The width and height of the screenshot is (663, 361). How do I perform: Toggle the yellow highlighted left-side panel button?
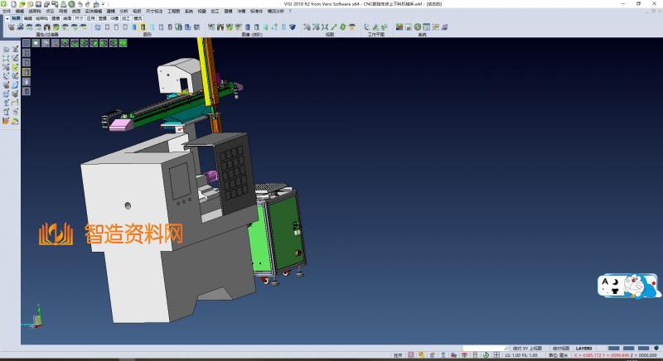(x=26, y=72)
